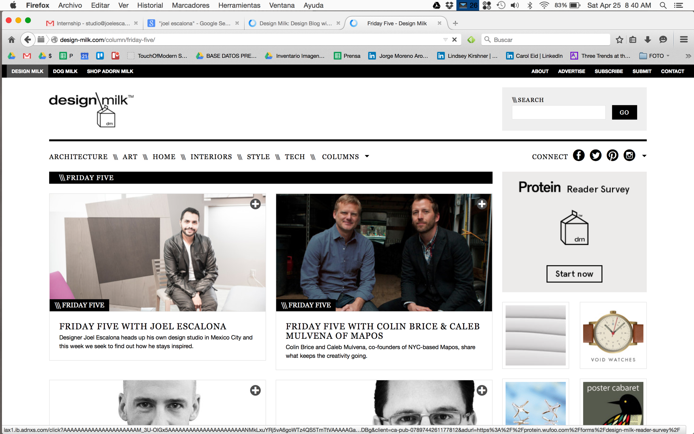Open Design Milk's Twitter icon
Viewport: 694px width, 434px height.
pyautogui.click(x=596, y=155)
